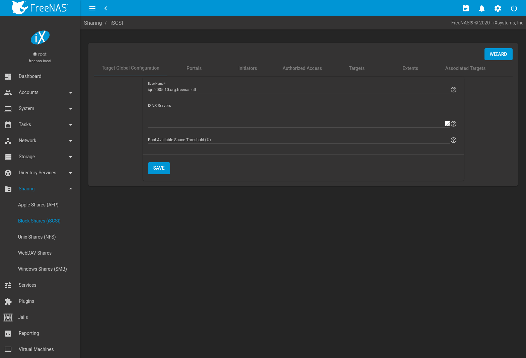Click the WIZARD button
This screenshot has width=526, height=358.
click(x=498, y=54)
